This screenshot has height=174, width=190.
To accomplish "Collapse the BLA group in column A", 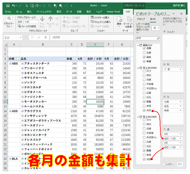I will [x=10, y=159].
